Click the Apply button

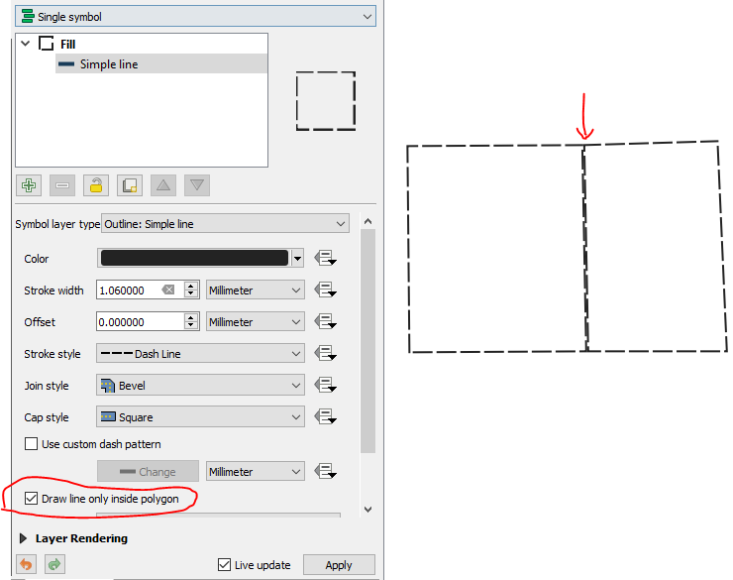coord(339,565)
